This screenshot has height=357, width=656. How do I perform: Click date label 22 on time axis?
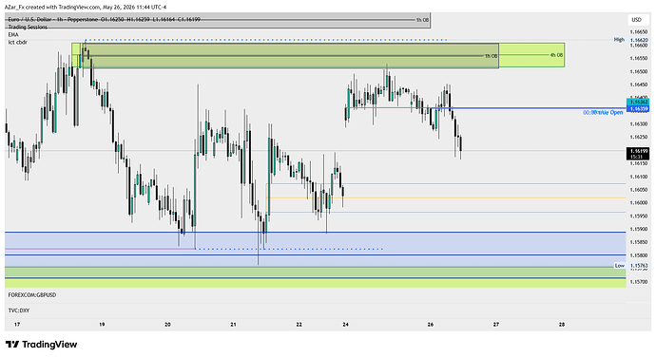[x=299, y=325]
